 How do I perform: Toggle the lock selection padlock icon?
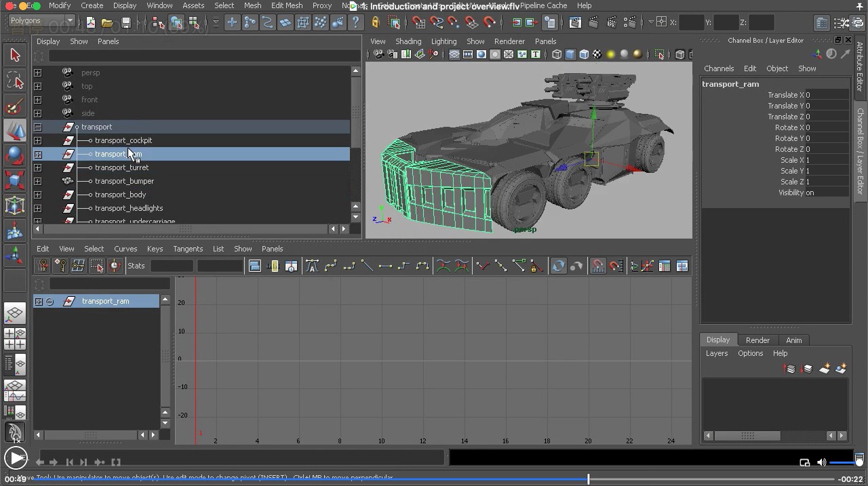click(375, 22)
